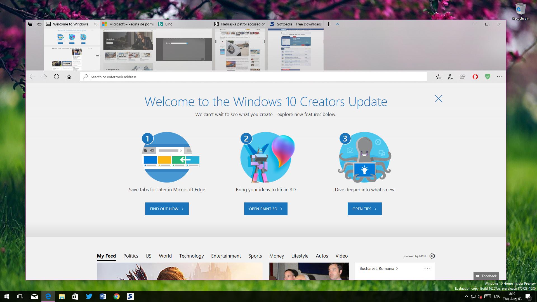Open the Video feed category
This screenshot has width=537, height=302.
pos(341,256)
